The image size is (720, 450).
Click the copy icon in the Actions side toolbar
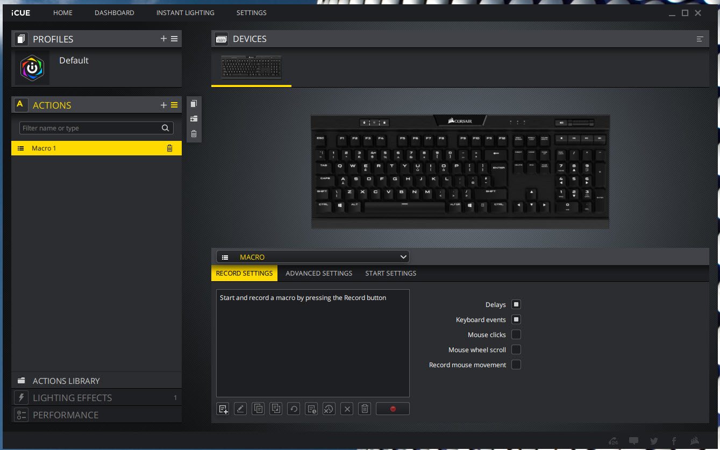point(194,103)
